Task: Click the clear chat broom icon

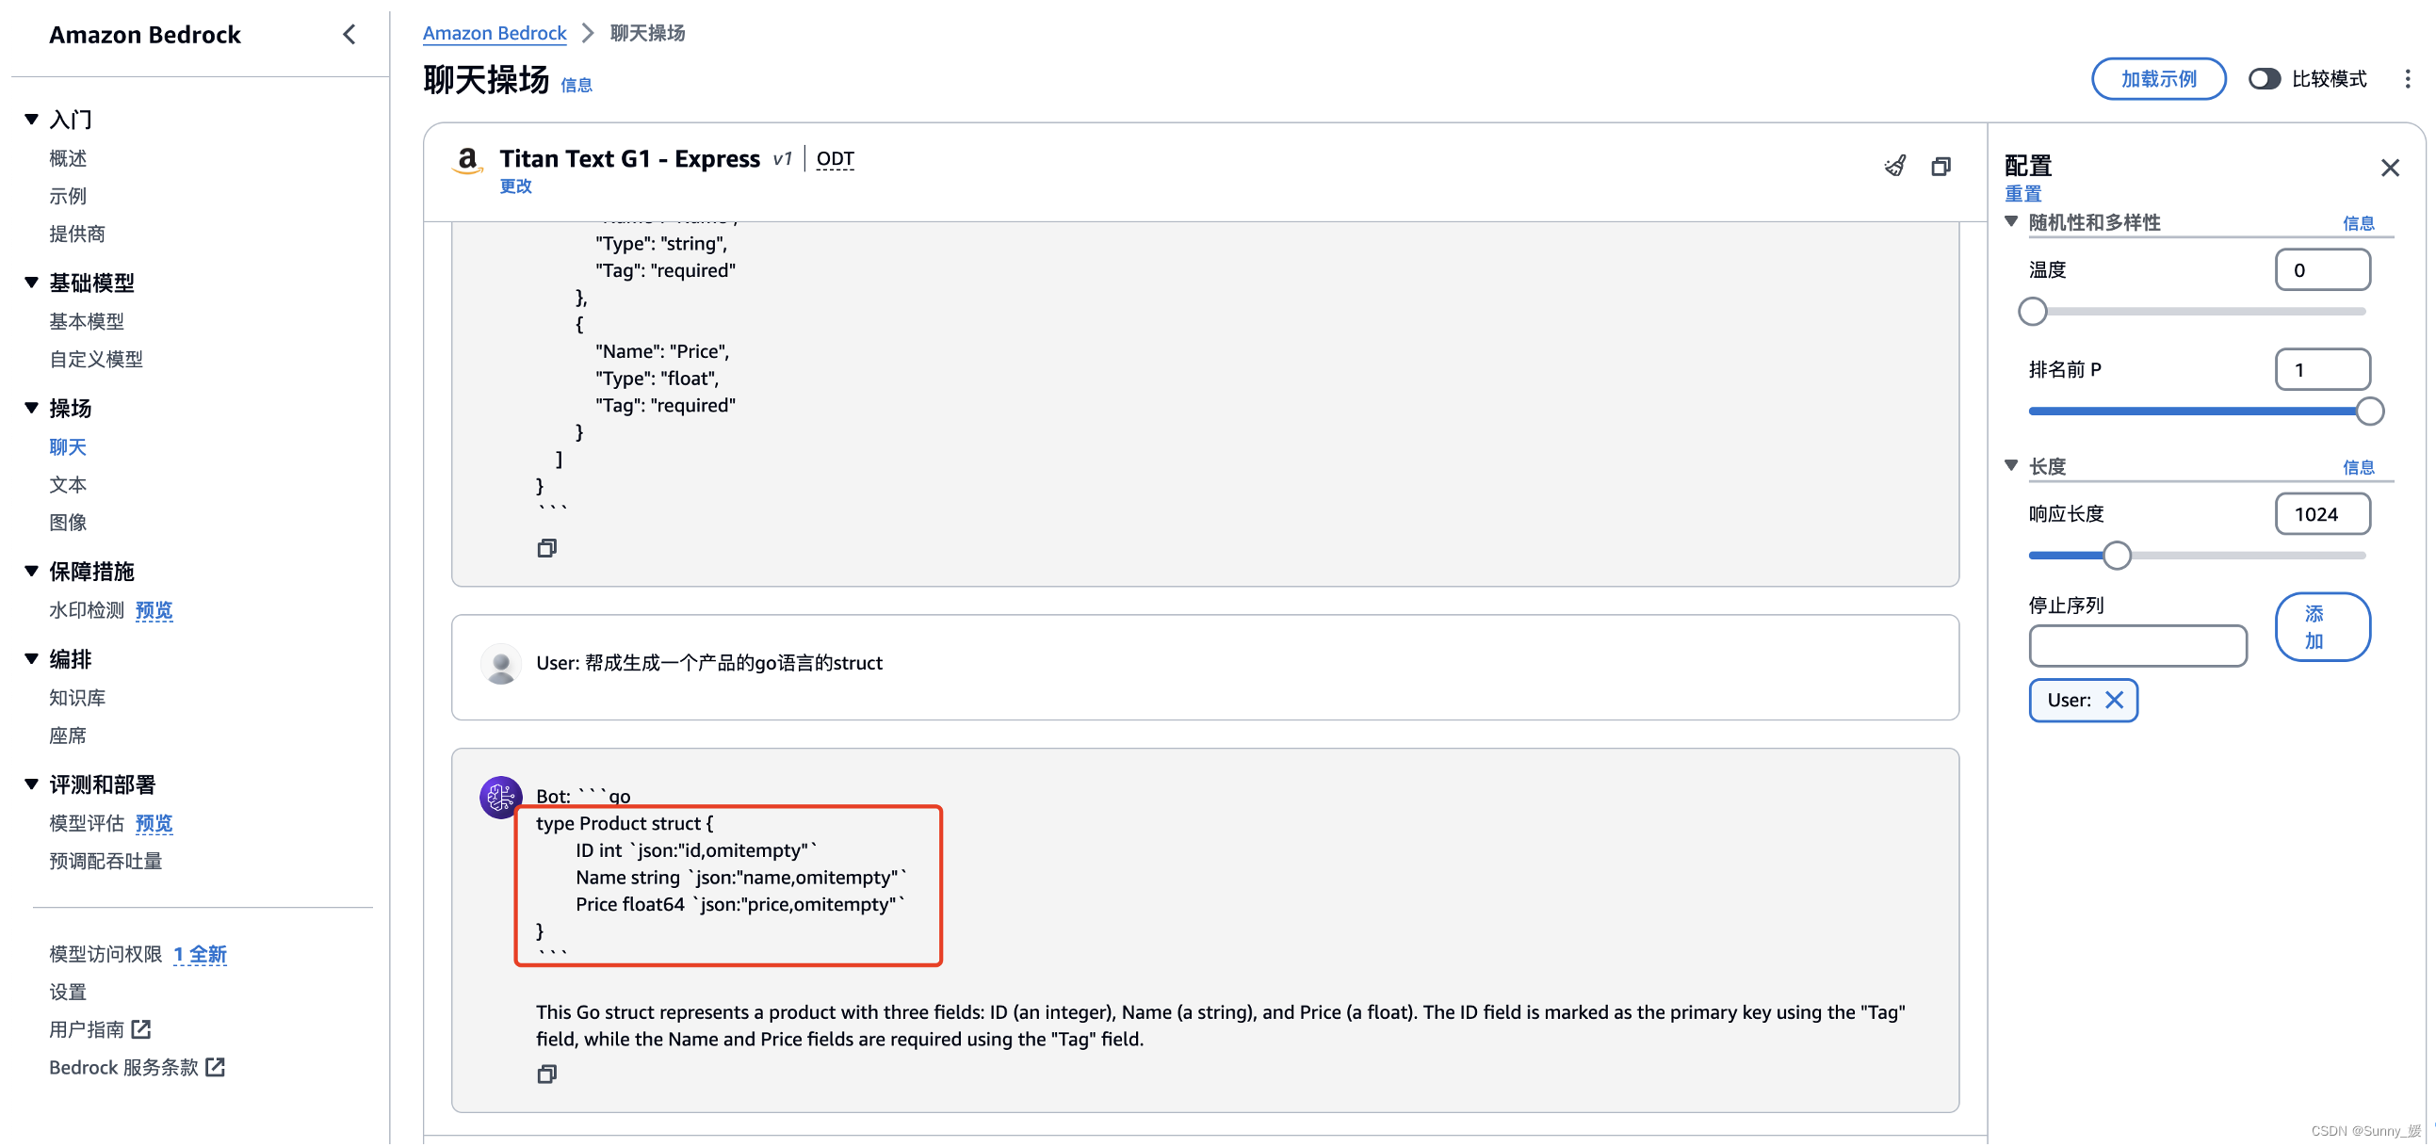Action: (1894, 167)
